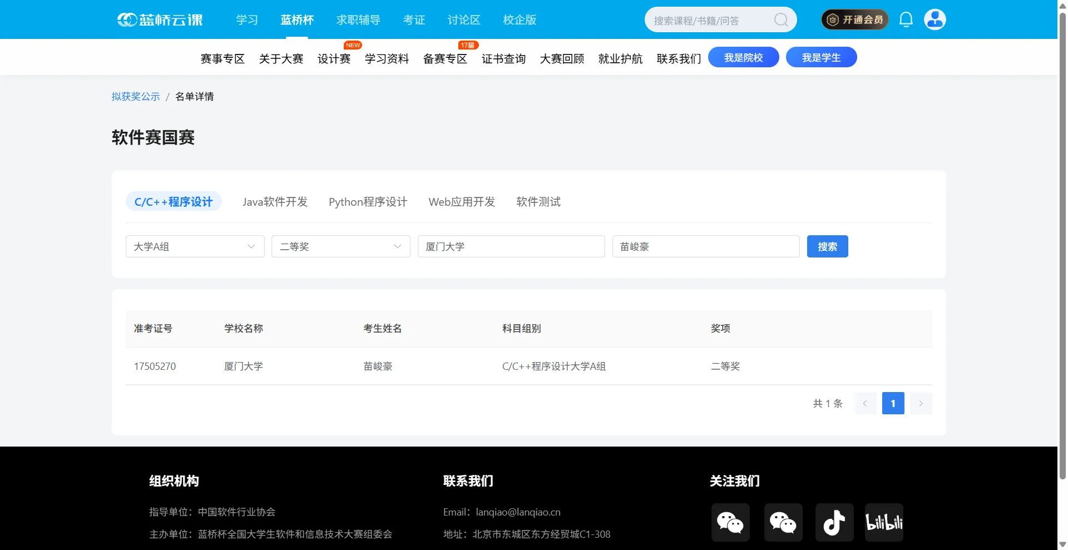Focus the student name field containing 苗峻豪
This screenshot has width=1068, height=550.
tap(706, 246)
